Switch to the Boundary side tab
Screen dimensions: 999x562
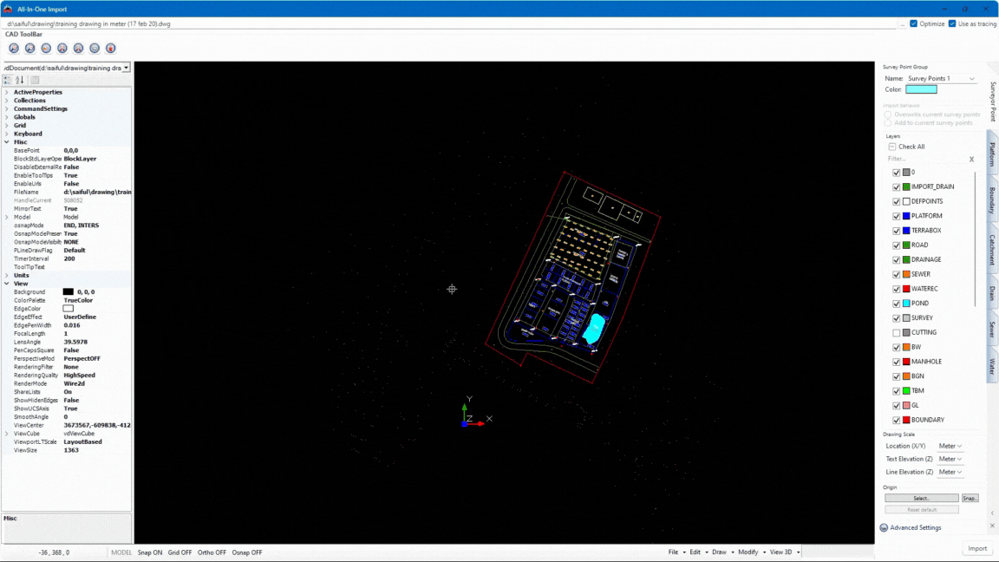[x=992, y=200]
